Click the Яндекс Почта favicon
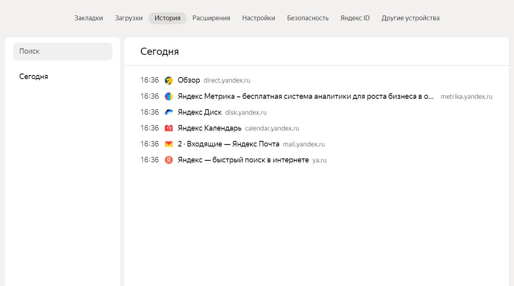 pos(168,143)
